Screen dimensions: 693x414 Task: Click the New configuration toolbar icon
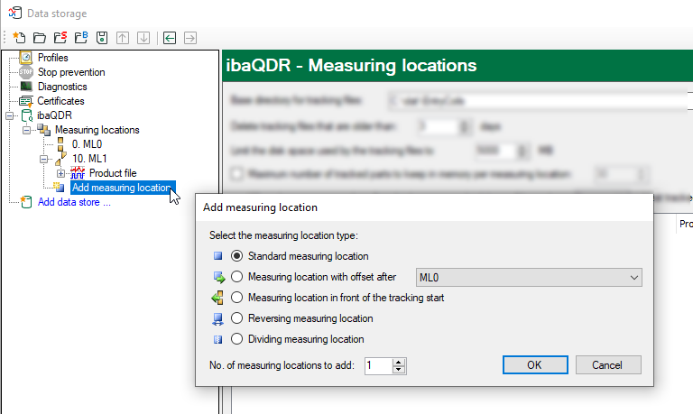coord(19,38)
